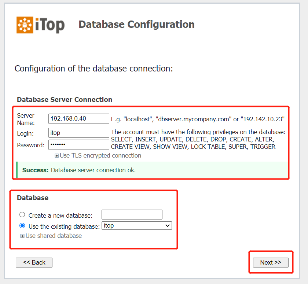Click the E.g. "localhost" example hint text
Image resolution: width=308 pixels, height=284 pixels.
(198, 119)
